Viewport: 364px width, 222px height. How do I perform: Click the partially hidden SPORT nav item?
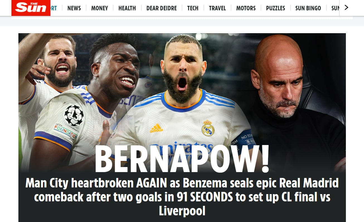pos(54,8)
